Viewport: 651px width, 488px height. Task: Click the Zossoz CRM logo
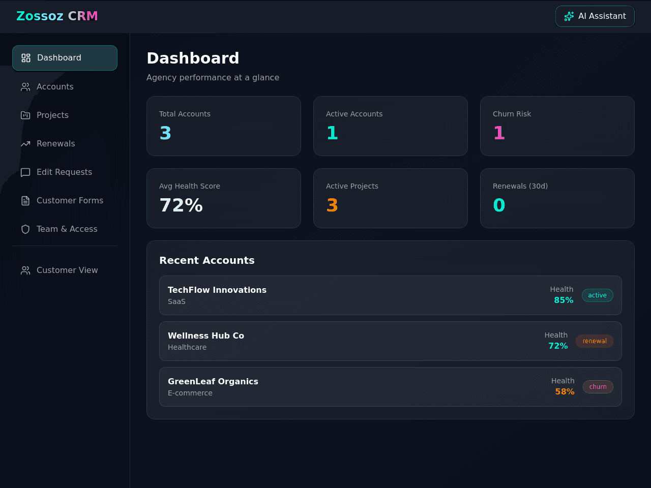click(x=57, y=16)
